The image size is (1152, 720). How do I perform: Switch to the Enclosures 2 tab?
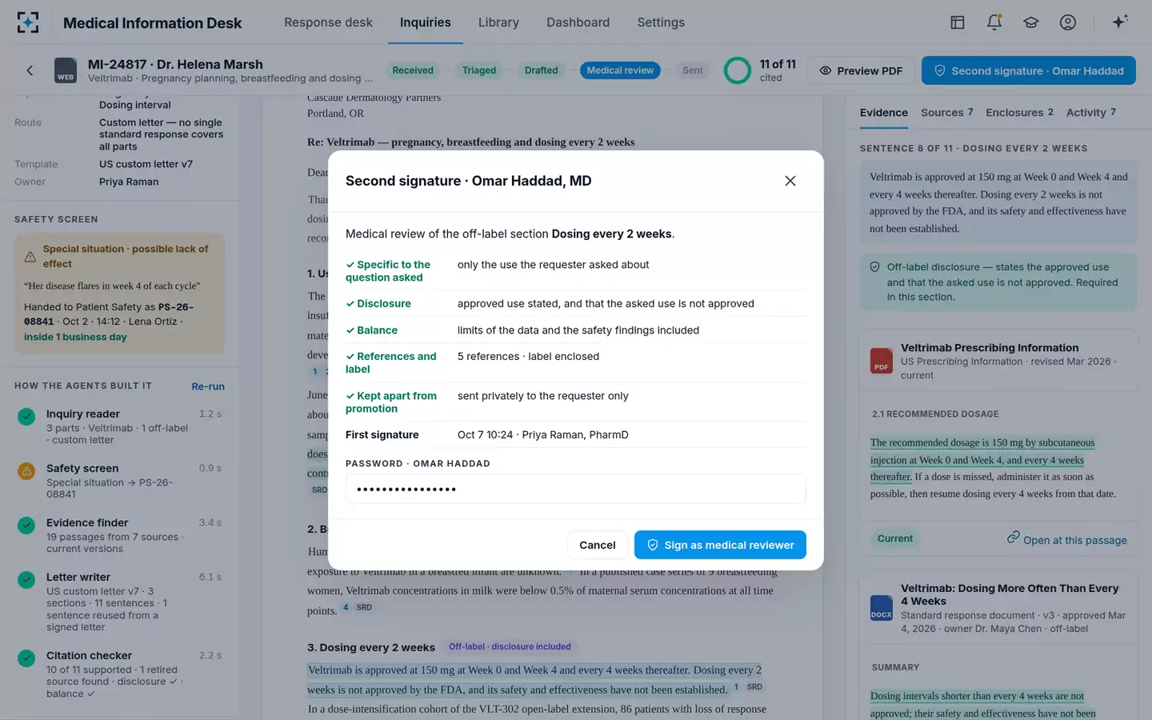coord(1019,113)
